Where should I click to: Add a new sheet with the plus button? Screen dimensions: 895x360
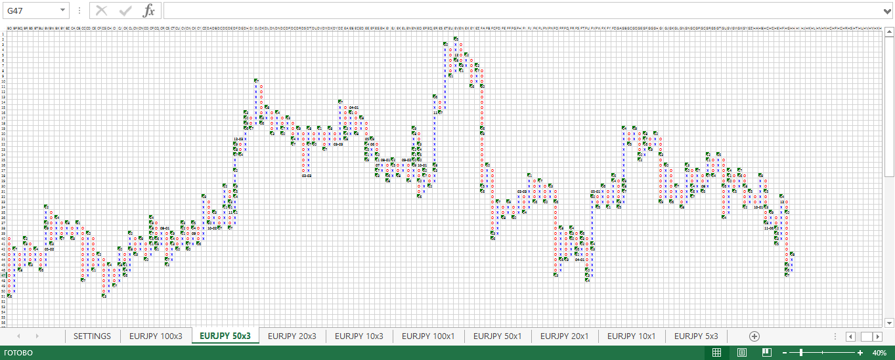pyautogui.click(x=754, y=336)
